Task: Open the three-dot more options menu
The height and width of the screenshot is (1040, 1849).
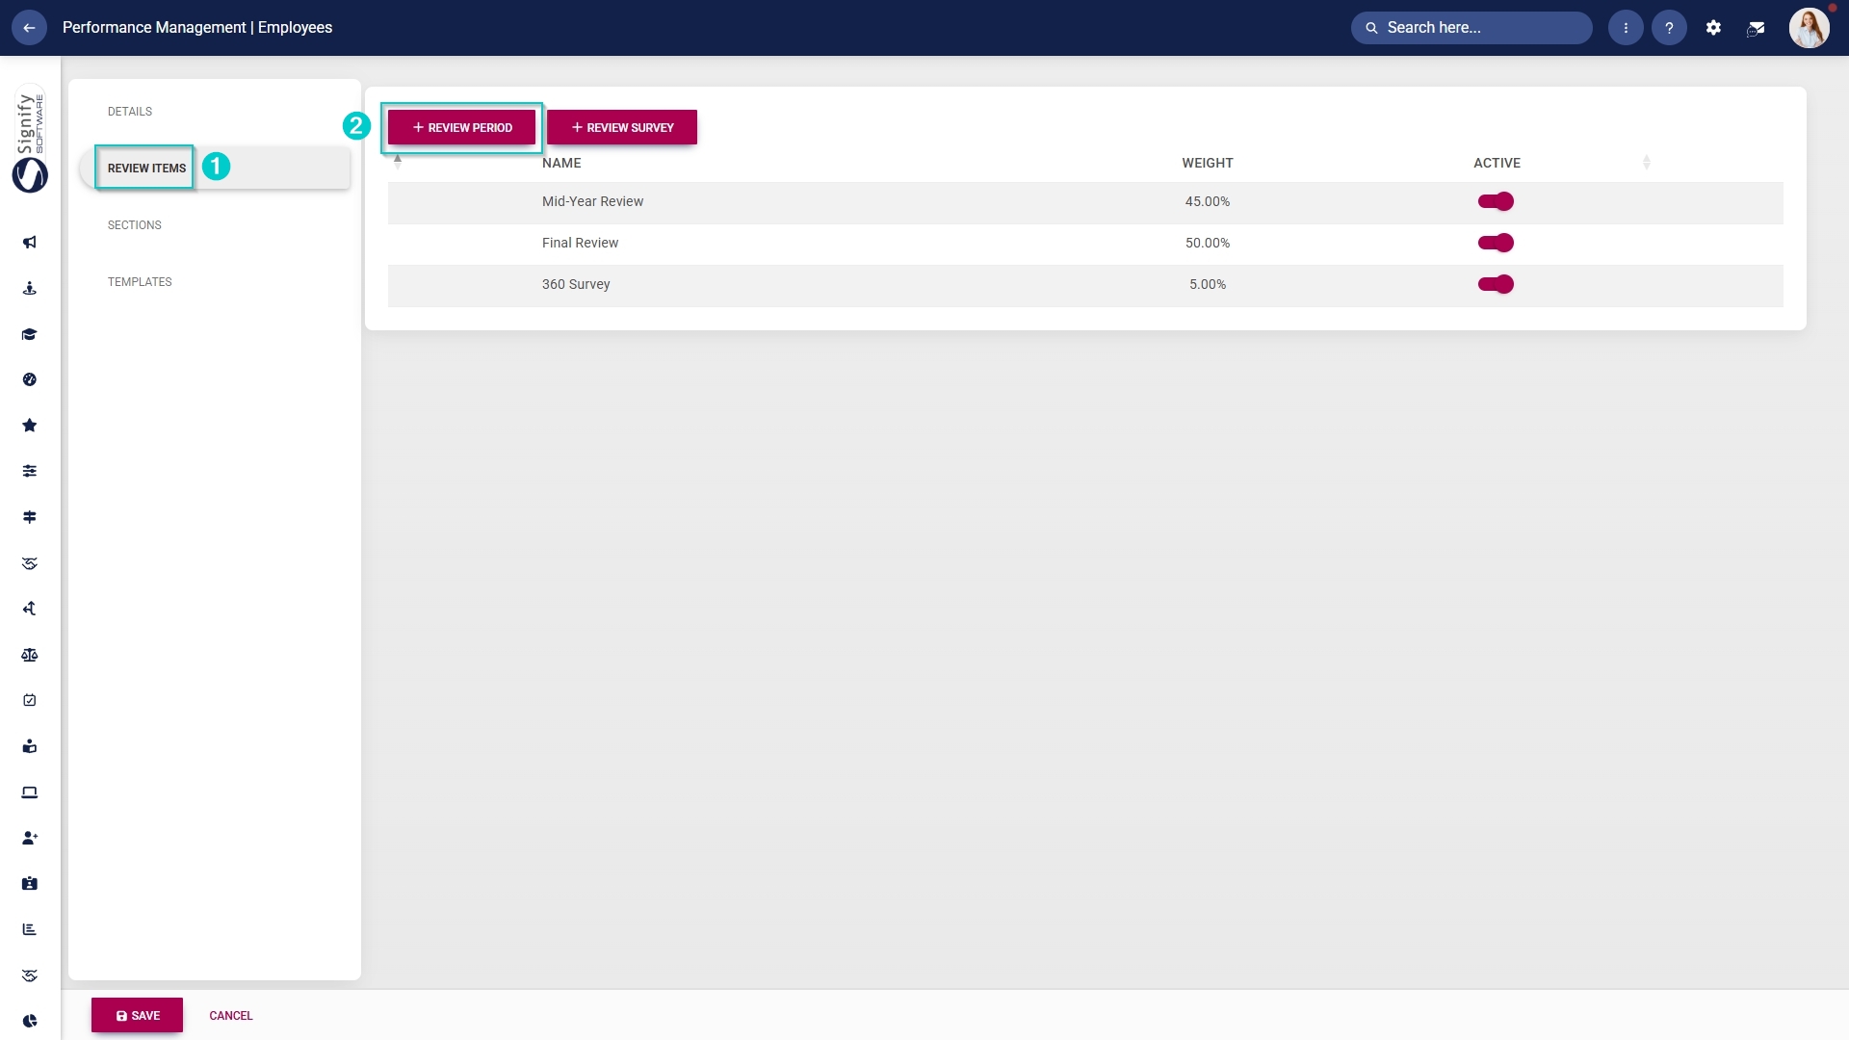Action: click(1626, 28)
